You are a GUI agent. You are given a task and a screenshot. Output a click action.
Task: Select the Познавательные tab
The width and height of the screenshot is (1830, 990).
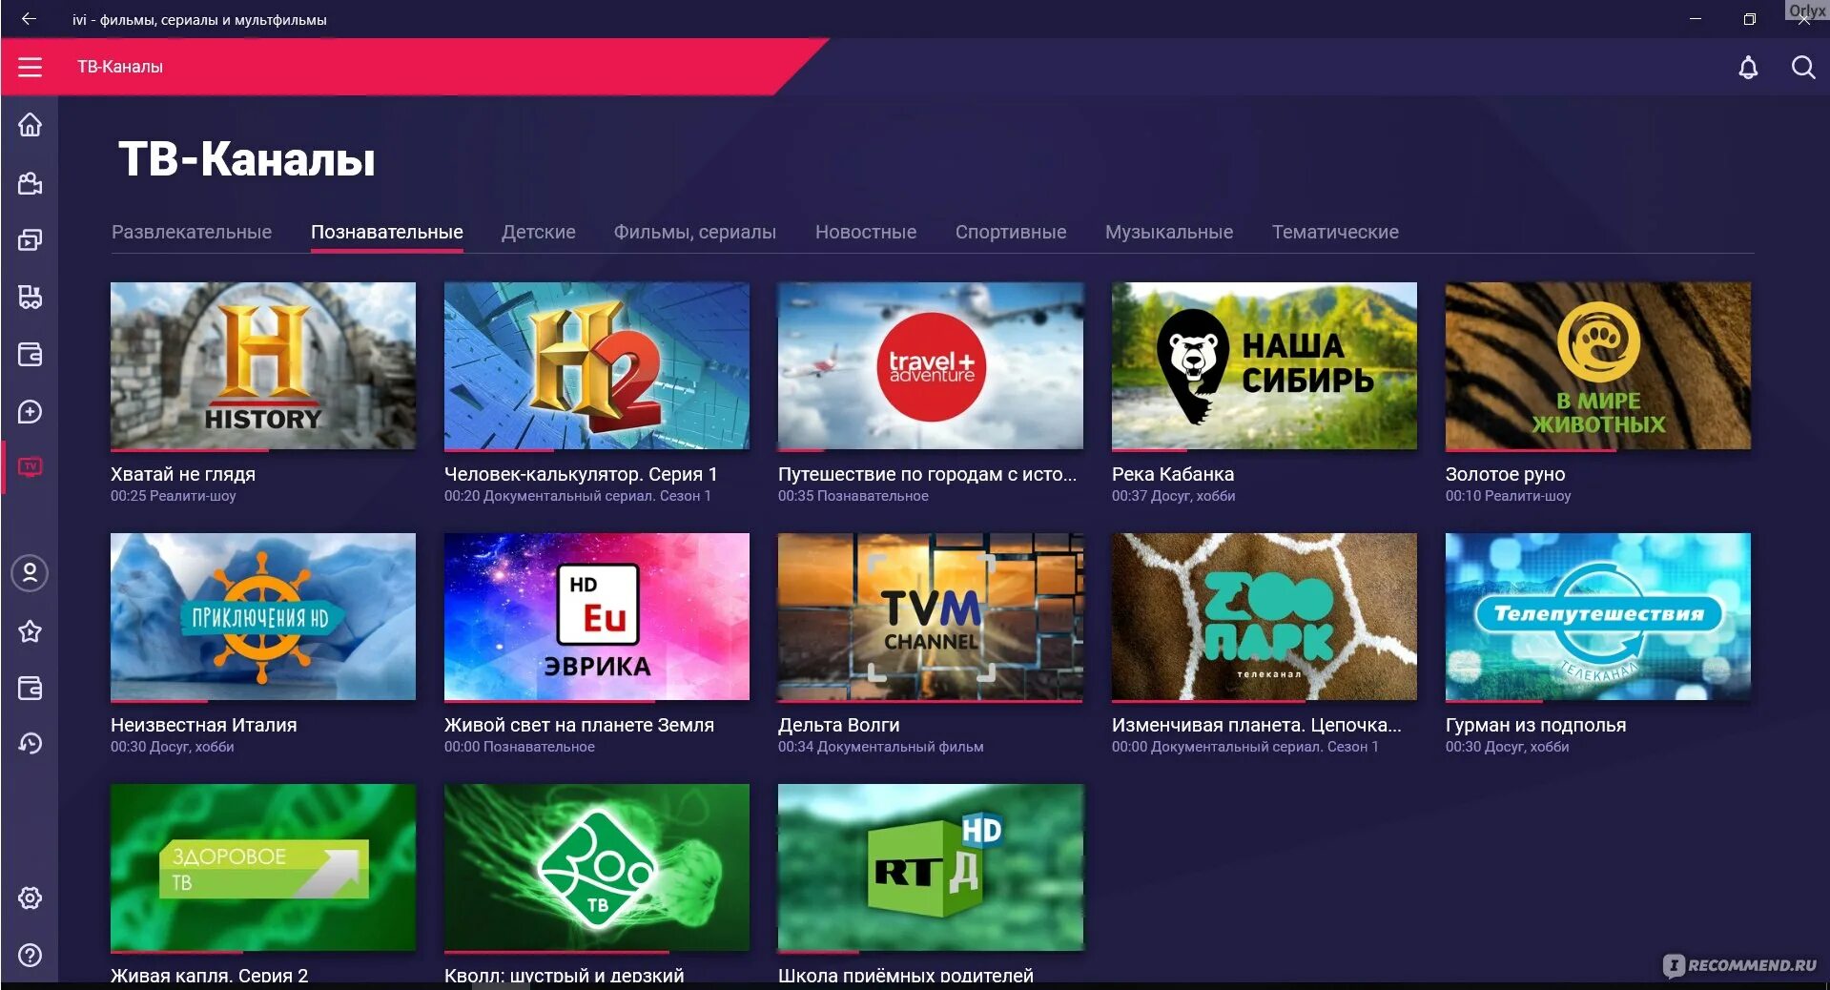coord(387,233)
